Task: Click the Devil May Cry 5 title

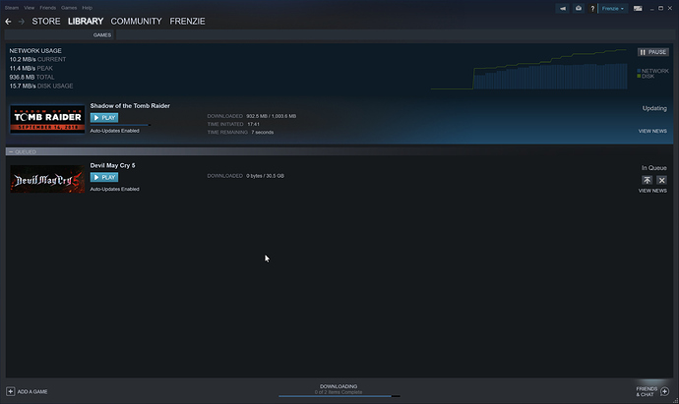Action: 112,166
